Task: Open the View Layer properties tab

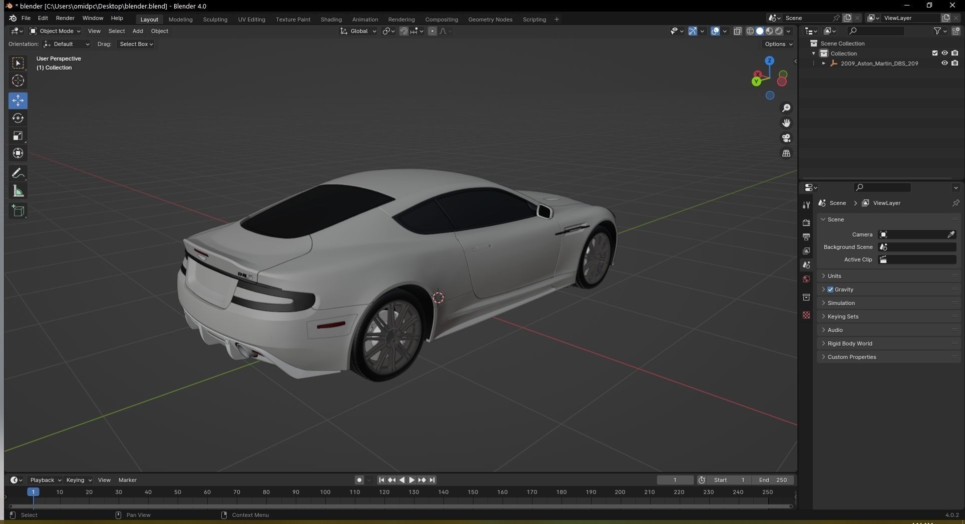Action: coord(806,250)
